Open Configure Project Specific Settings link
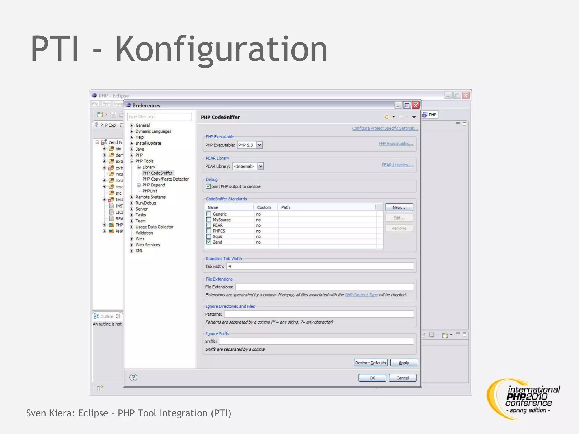This screenshot has width=579, height=434. point(385,128)
